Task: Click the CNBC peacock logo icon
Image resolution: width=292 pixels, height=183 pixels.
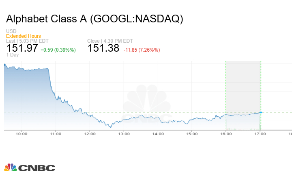Action: tap(10, 168)
